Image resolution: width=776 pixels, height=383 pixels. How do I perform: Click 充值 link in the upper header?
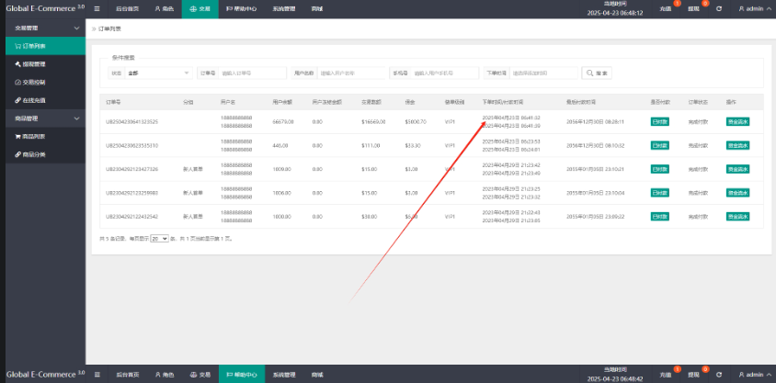pos(665,9)
